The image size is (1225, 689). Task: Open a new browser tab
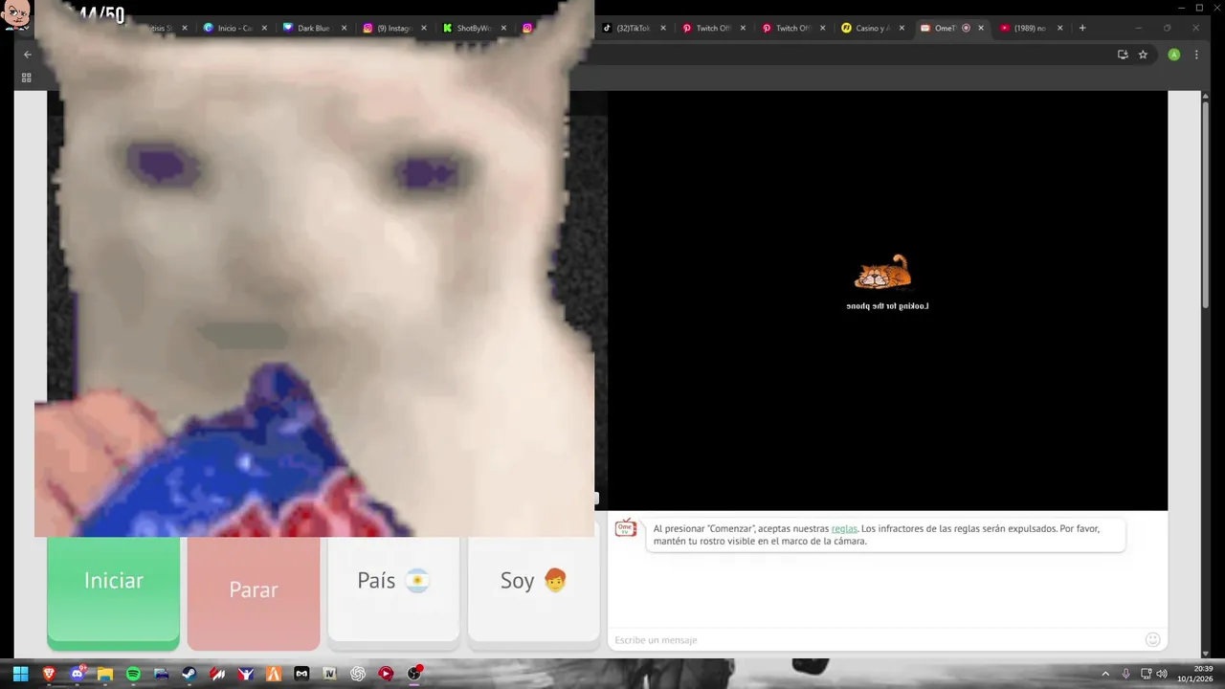click(1082, 28)
